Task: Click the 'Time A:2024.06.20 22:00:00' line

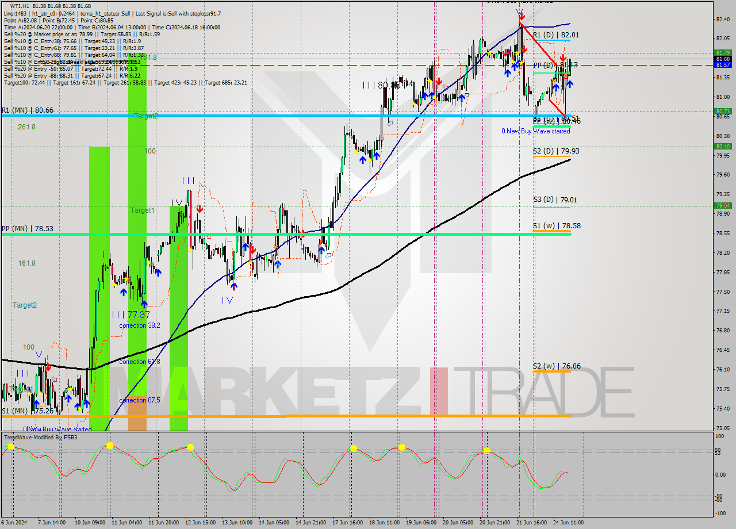Action: [38, 27]
